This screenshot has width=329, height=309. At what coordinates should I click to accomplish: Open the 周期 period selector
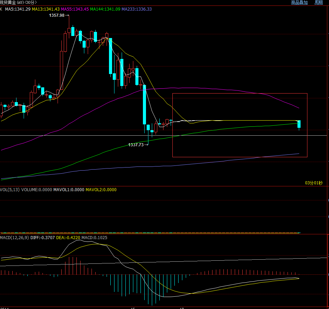point(318,2)
